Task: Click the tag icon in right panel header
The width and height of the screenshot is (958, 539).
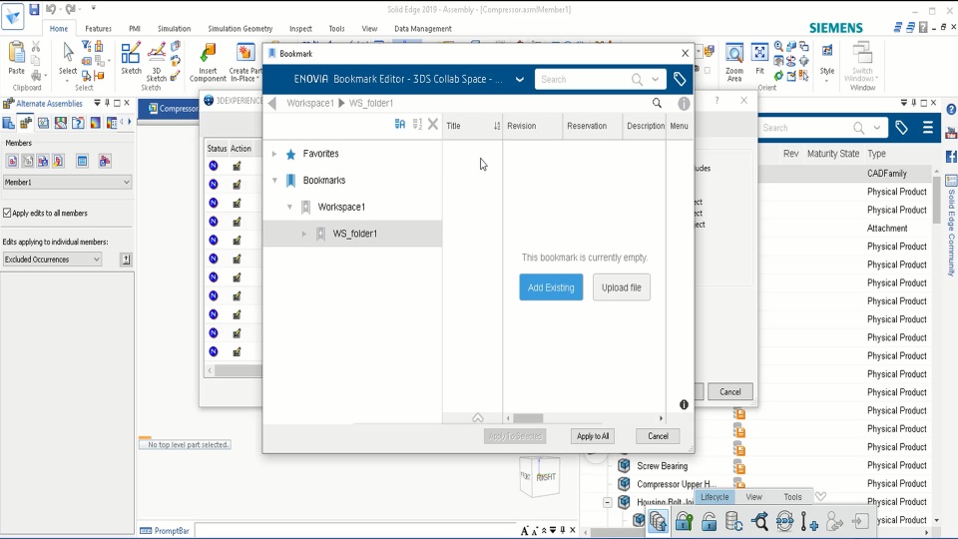Action: tap(901, 128)
